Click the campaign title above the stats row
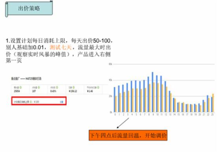217x152 pixels. [26, 79]
